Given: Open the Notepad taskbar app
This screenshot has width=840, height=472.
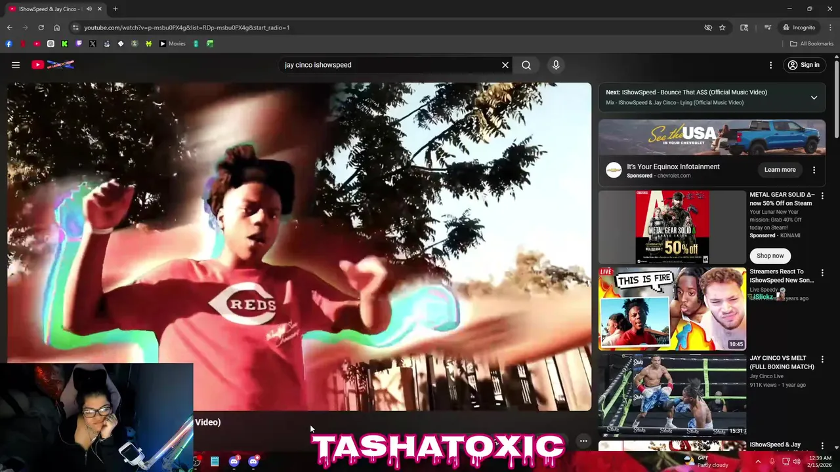Looking at the screenshot, I should (215, 462).
